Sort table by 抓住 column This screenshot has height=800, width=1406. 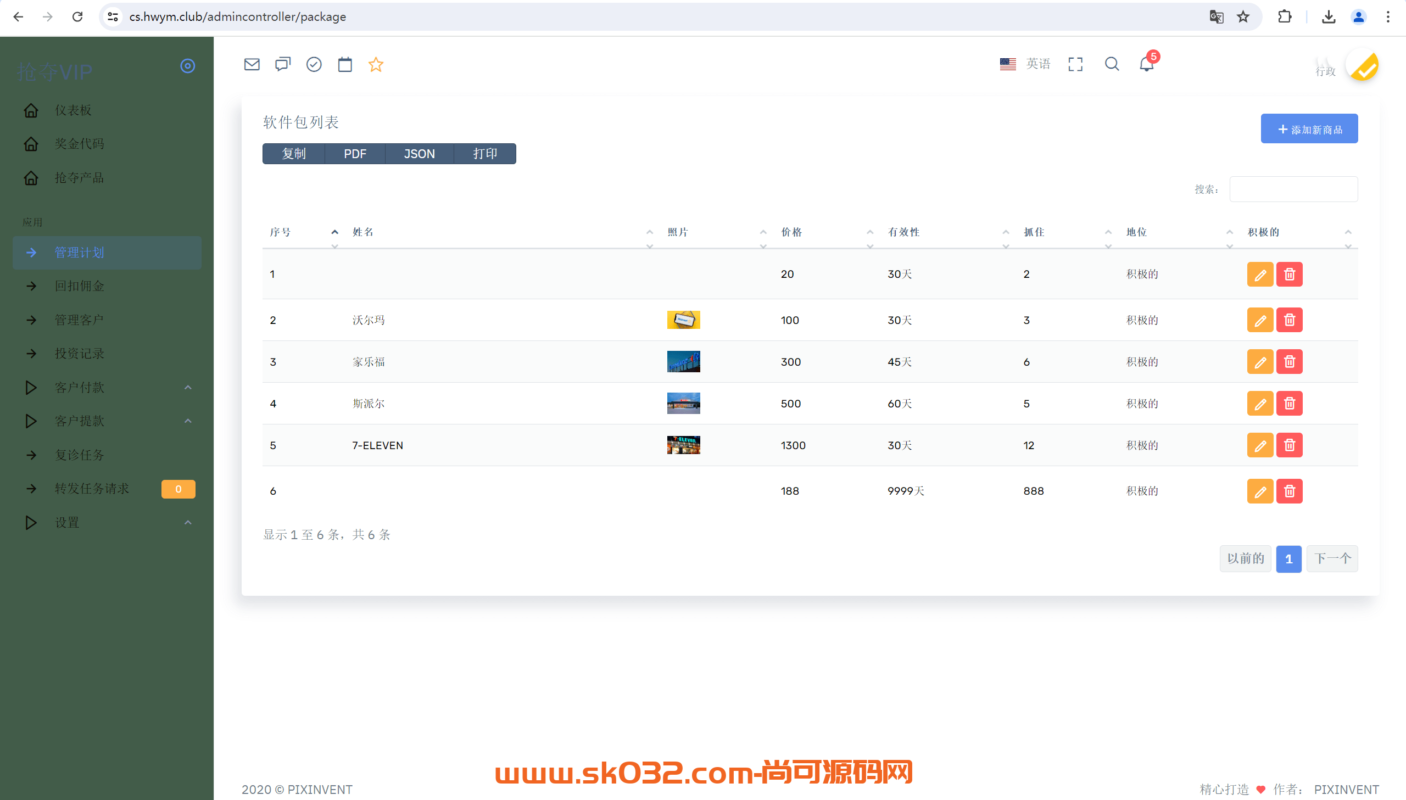(x=1068, y=232)
